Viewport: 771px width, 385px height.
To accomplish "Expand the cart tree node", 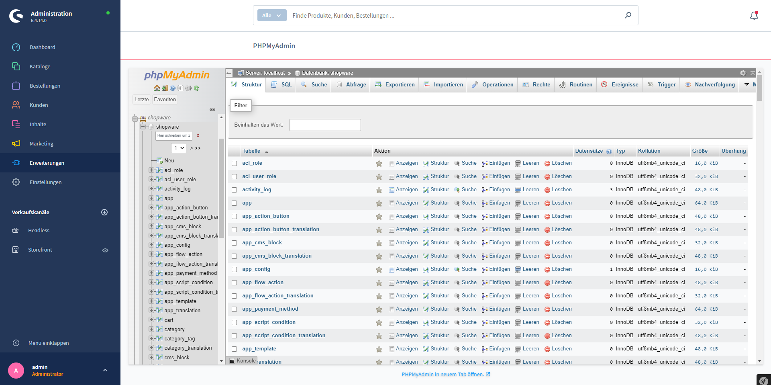I will [x=151, y=320].
